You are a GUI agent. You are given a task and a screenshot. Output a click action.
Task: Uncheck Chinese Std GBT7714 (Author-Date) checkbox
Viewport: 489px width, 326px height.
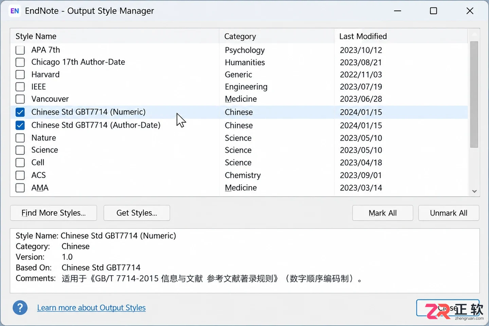20,125
